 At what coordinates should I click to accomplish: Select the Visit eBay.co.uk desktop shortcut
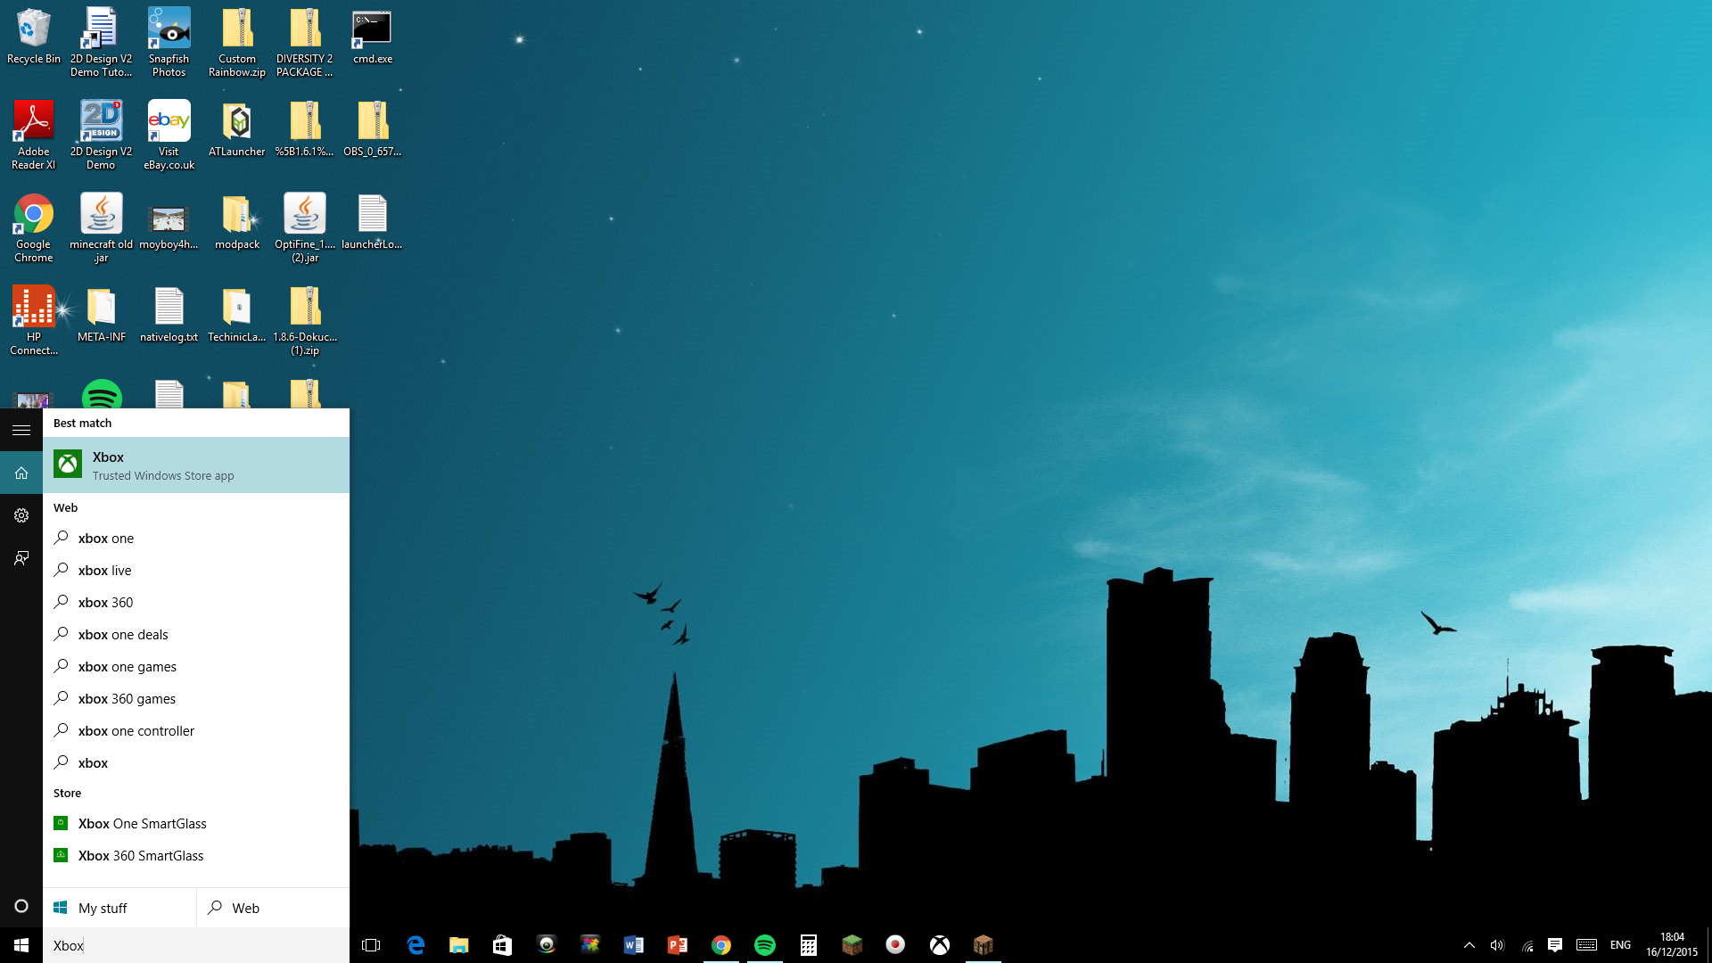[169, 136]
